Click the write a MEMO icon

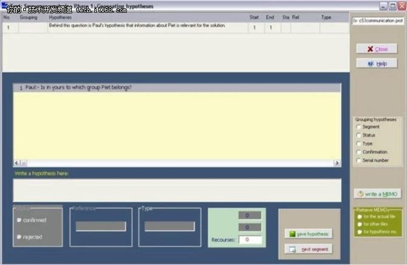[x=361, y=194]
